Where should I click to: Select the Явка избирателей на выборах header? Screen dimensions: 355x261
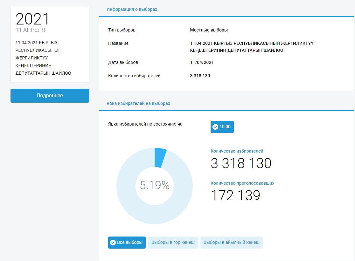[x=138, y=104]
